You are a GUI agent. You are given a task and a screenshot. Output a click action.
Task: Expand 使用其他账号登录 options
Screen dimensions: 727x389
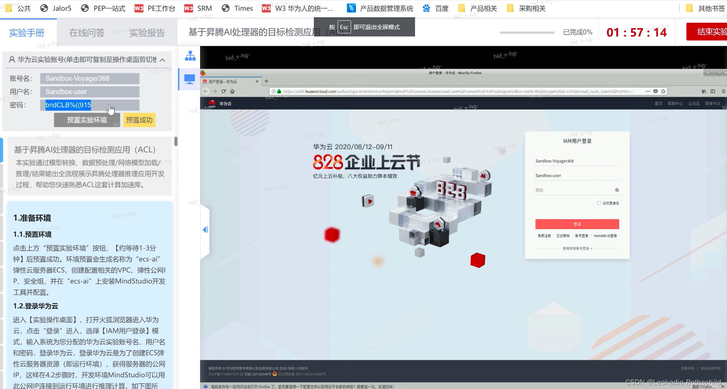click(577, 248)
